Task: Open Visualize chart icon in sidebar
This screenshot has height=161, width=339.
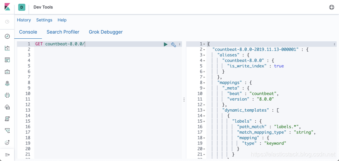Action: [7, 48]
